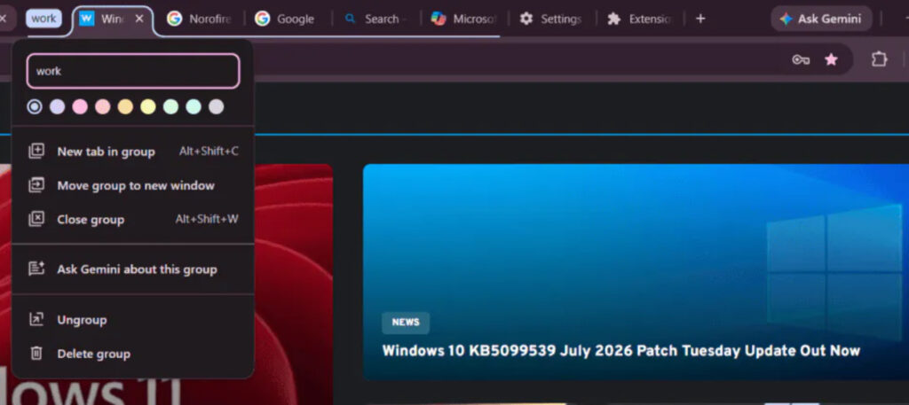Screen dimensions: 909x405
Task: Click the Close group icon
Action: [36, 219]
